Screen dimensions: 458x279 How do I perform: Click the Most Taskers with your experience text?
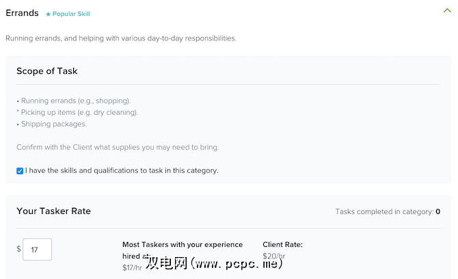coord(182,244)
